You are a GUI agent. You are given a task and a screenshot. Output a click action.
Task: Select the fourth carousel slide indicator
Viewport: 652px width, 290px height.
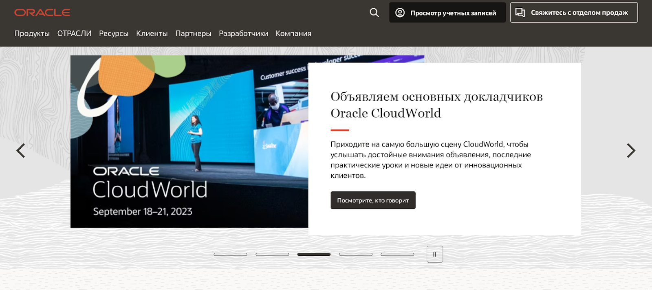(356, 254)
